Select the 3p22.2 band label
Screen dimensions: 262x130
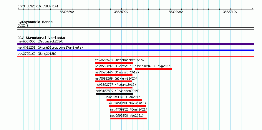(x=23, y=25)
